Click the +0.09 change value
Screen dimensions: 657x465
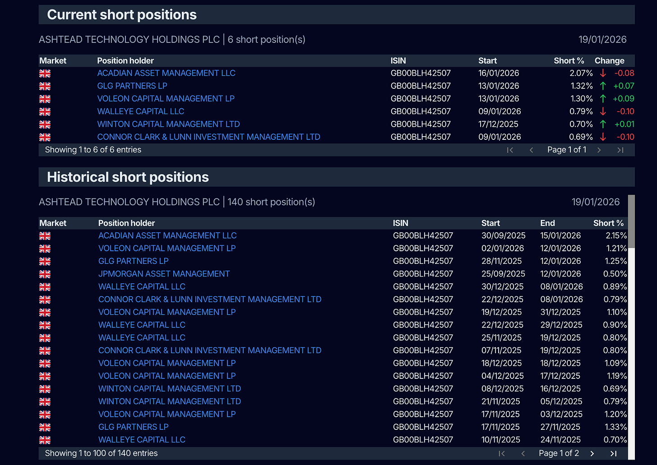tap(624, 98)
